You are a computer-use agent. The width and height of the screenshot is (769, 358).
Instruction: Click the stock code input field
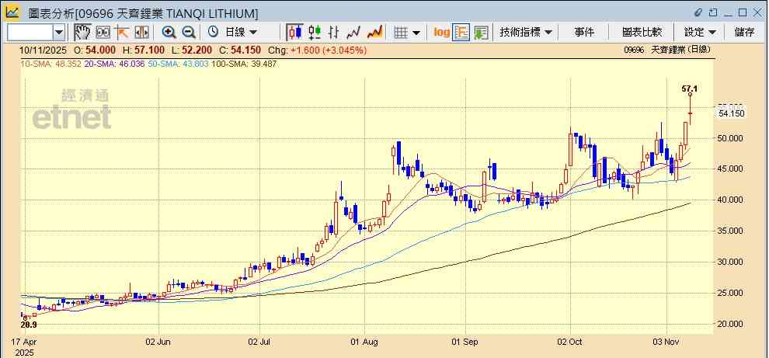point(30,32)
